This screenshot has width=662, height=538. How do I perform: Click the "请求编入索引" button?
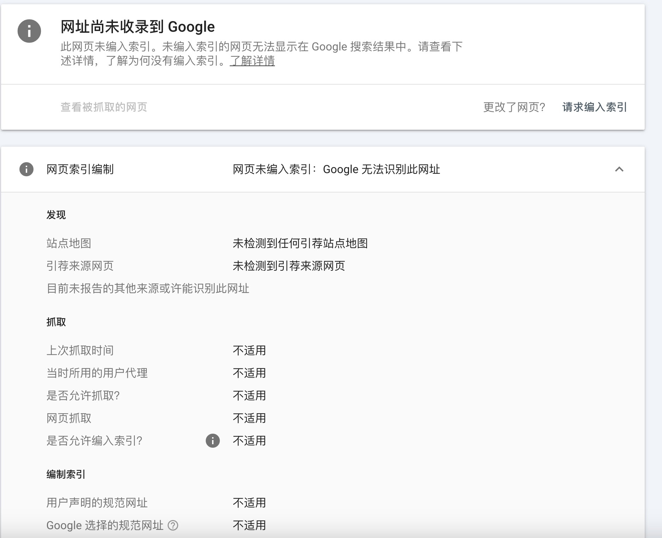coord(594,108)
